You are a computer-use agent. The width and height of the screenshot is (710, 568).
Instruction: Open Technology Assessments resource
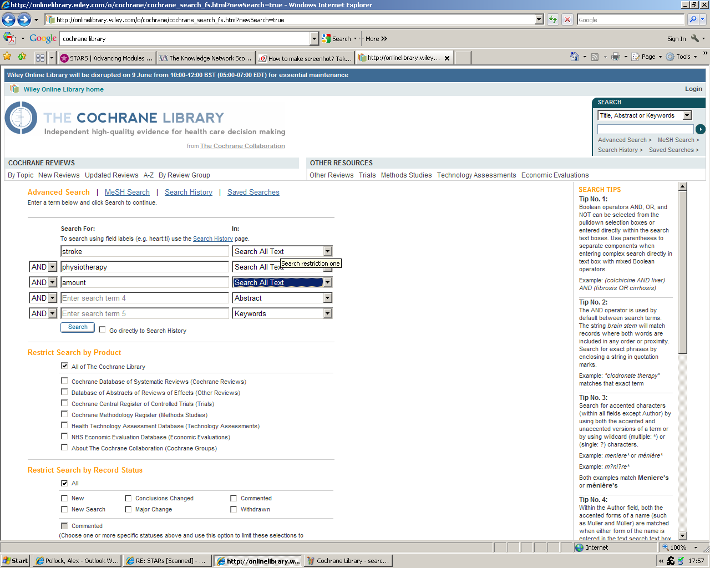click(476, 175)
